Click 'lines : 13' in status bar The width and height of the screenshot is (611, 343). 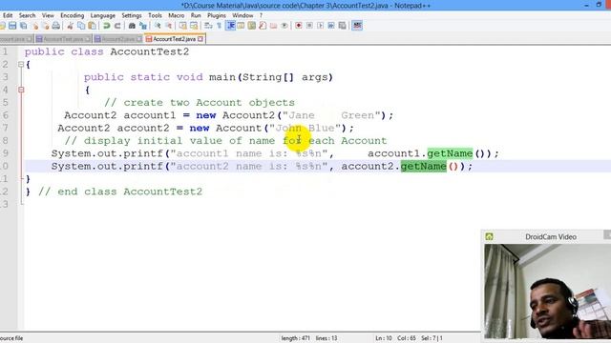327,338
